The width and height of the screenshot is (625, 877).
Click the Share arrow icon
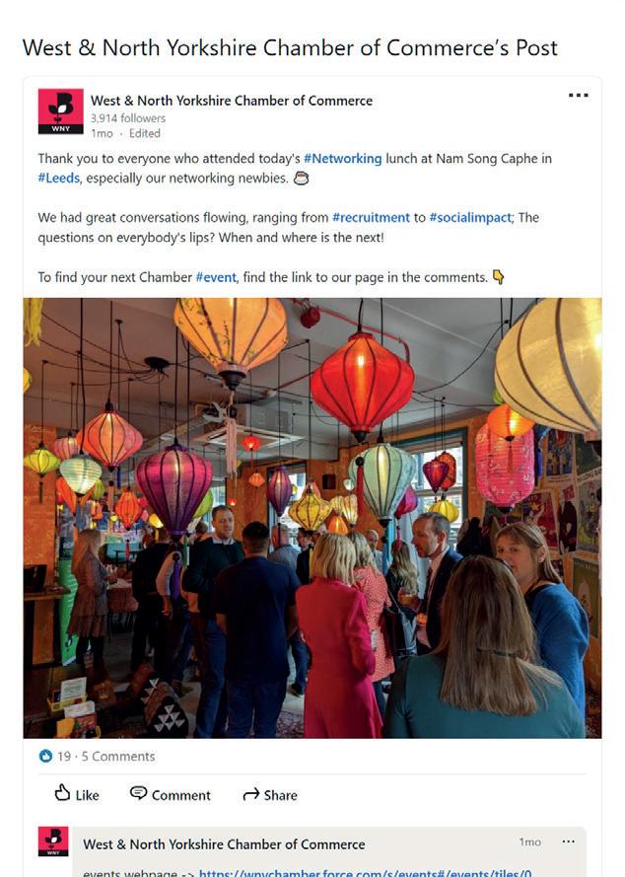click(x=251, y=794)
